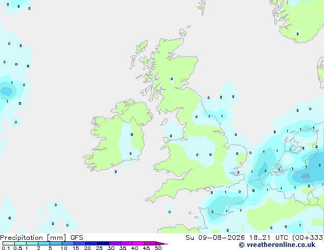Click the date 'Su 09-08-2026'
Image resolution: width=324 pixels, height=250 pixels.
point(215,238)
